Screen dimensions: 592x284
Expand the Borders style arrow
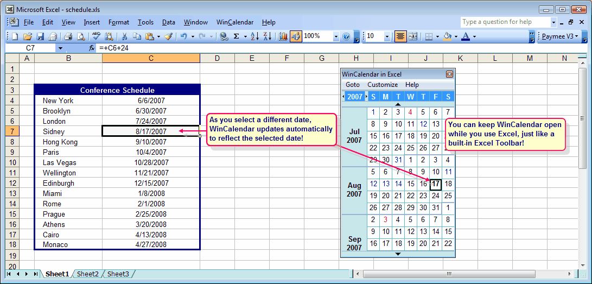(x=437, y=36)
